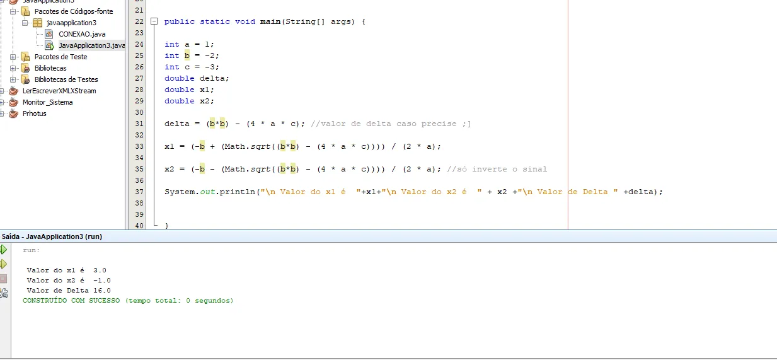The image size is (777, 360).
Task: Click the CONEXAO.java file icon
Action: pos(49,34)
